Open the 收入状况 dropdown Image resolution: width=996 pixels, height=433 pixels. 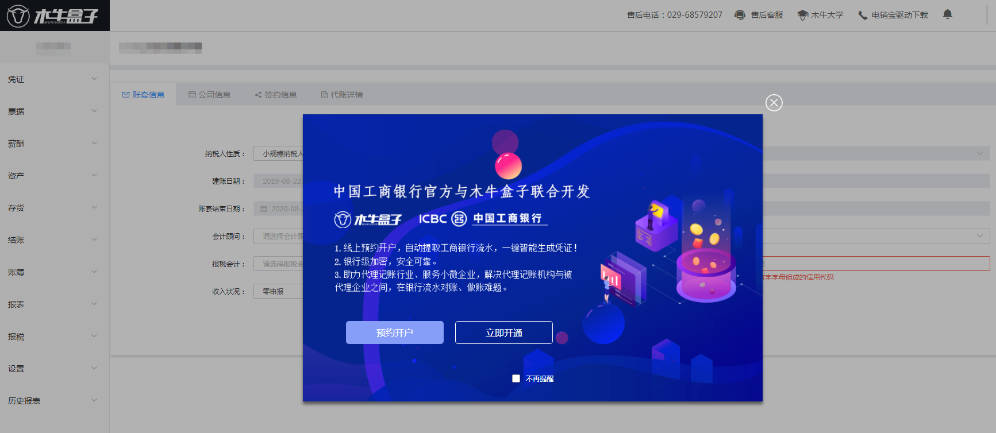[278, 292]
